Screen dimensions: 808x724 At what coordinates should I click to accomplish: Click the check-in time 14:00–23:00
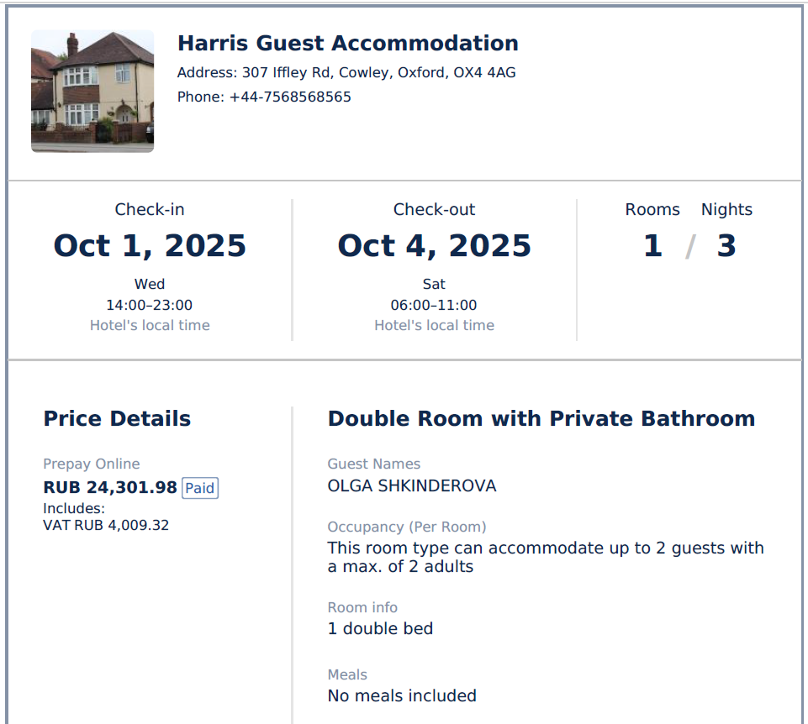[x=150, y=305]
